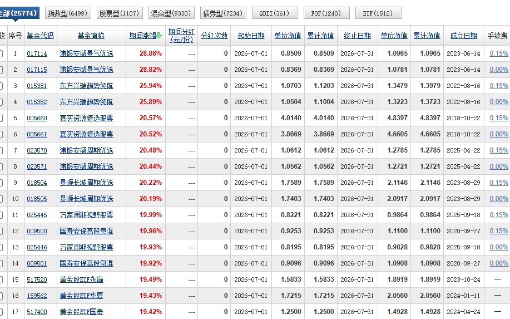Open 黄金股ETF国泰 fund name link
The width and height of the screenshot is (510, 319).
tap(81, 312)
